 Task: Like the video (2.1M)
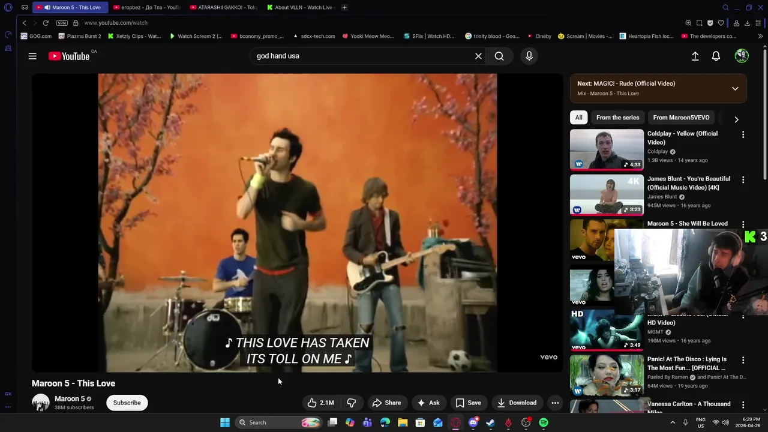click(322, 403)
